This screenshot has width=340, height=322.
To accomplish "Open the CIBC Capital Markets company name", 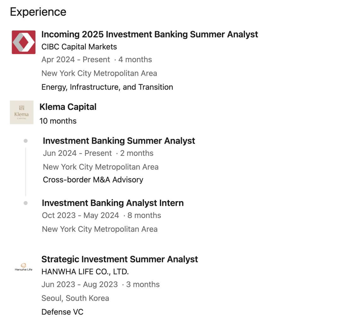I will tap(79, 47).
